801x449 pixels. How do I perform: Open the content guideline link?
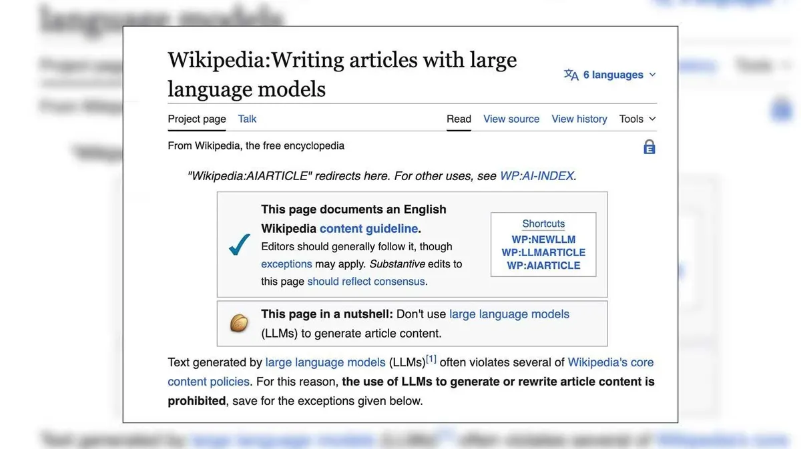click(x=368, y=228)
